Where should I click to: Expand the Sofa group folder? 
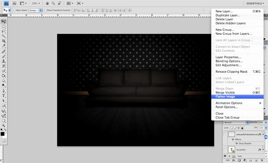(x=230, y=156)
